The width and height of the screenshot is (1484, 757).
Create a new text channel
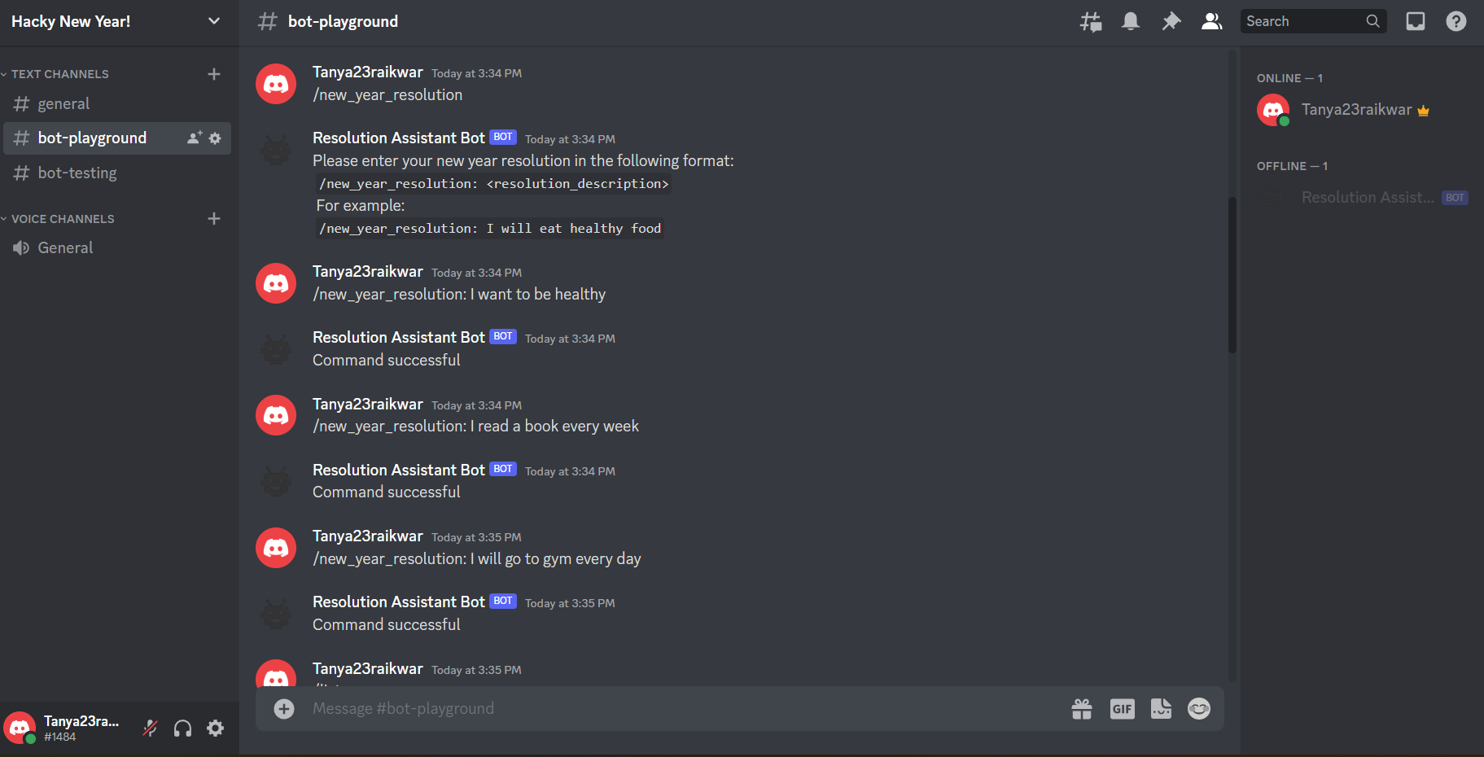214,74
